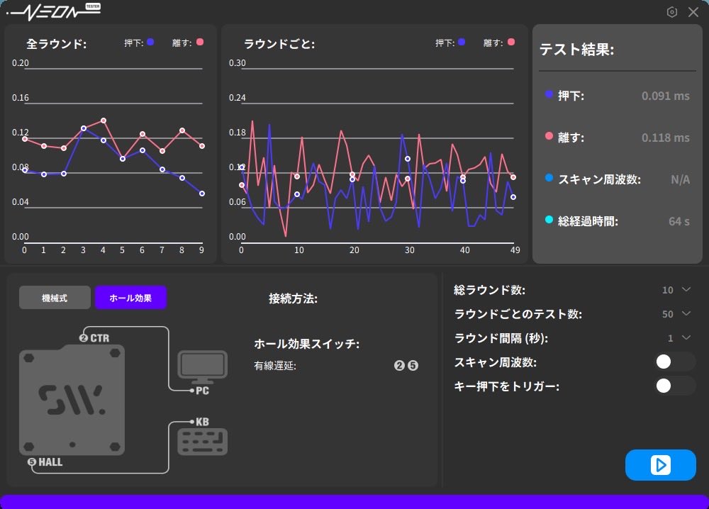Change ラウンド間隔 using its dropdown

click(683, 338)
